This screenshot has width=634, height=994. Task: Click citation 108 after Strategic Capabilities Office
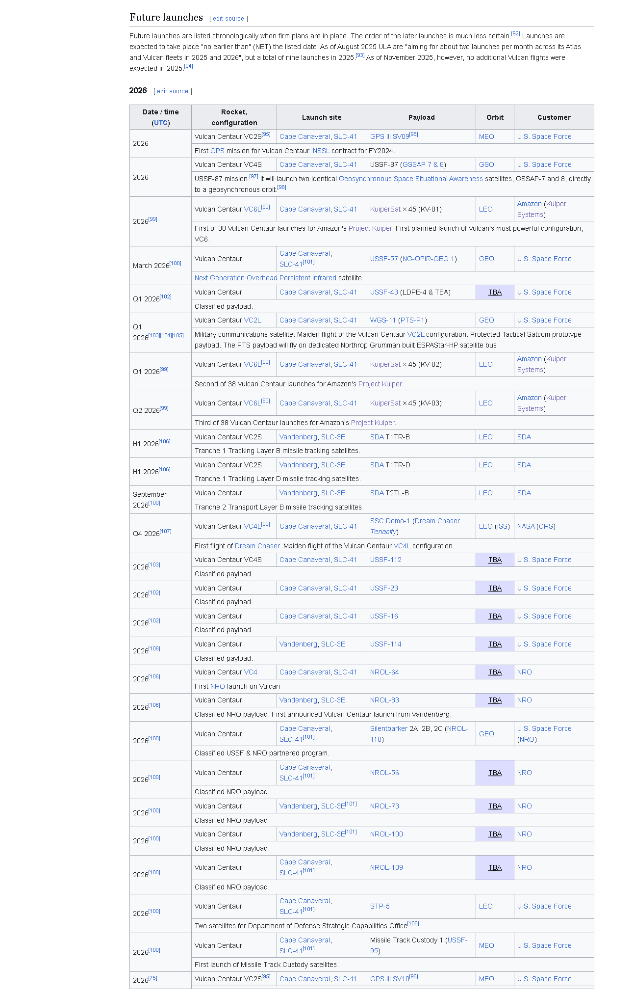413,923
